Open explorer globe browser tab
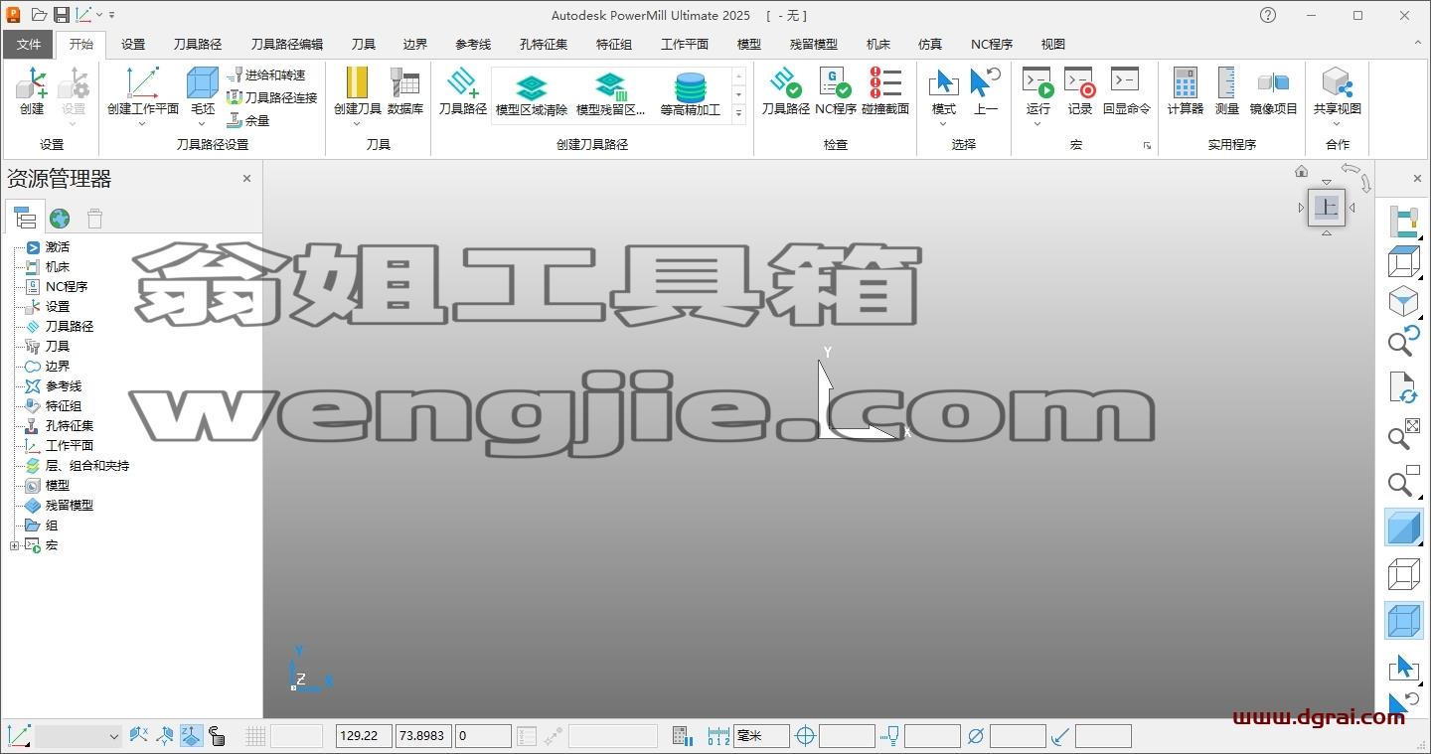The image size is (1431, 754). [60, 219]
